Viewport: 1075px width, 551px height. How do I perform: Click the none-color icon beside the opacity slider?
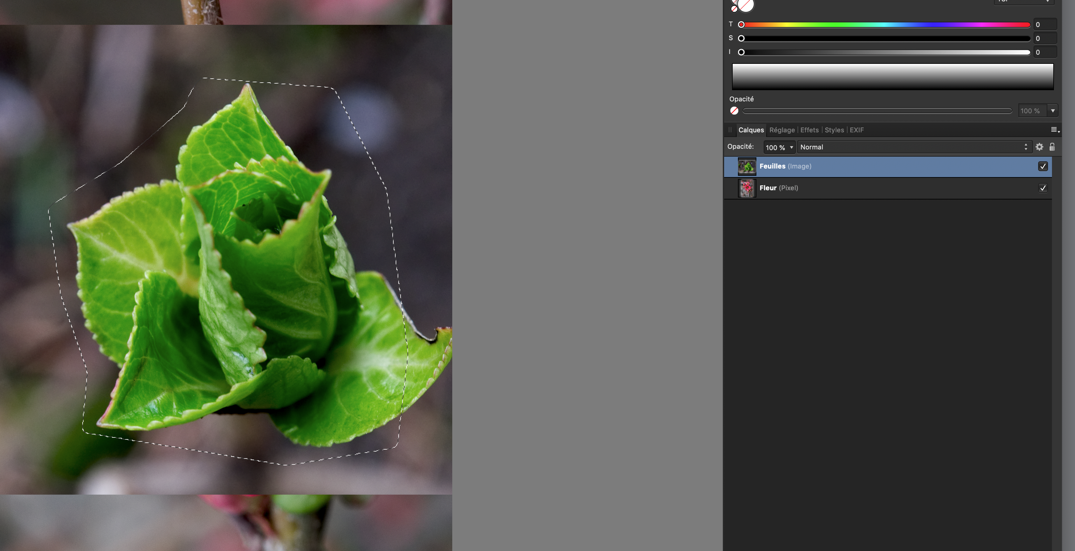point(734,111)
